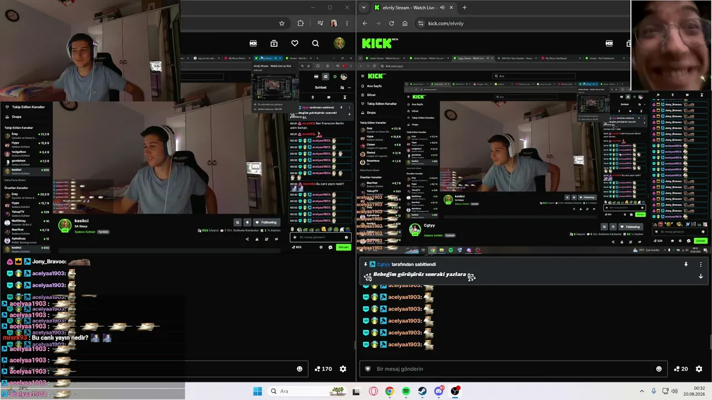The image size is (712, 400).
Task: Open the 20 channel points button
Action: click(681, 369)
